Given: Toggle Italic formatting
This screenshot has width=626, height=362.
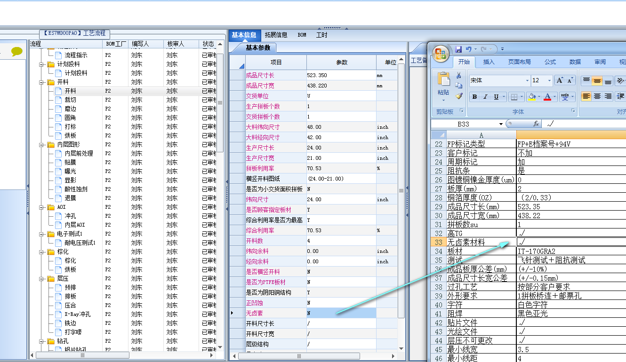Looking at the screenshot, I should coord(485,97).
